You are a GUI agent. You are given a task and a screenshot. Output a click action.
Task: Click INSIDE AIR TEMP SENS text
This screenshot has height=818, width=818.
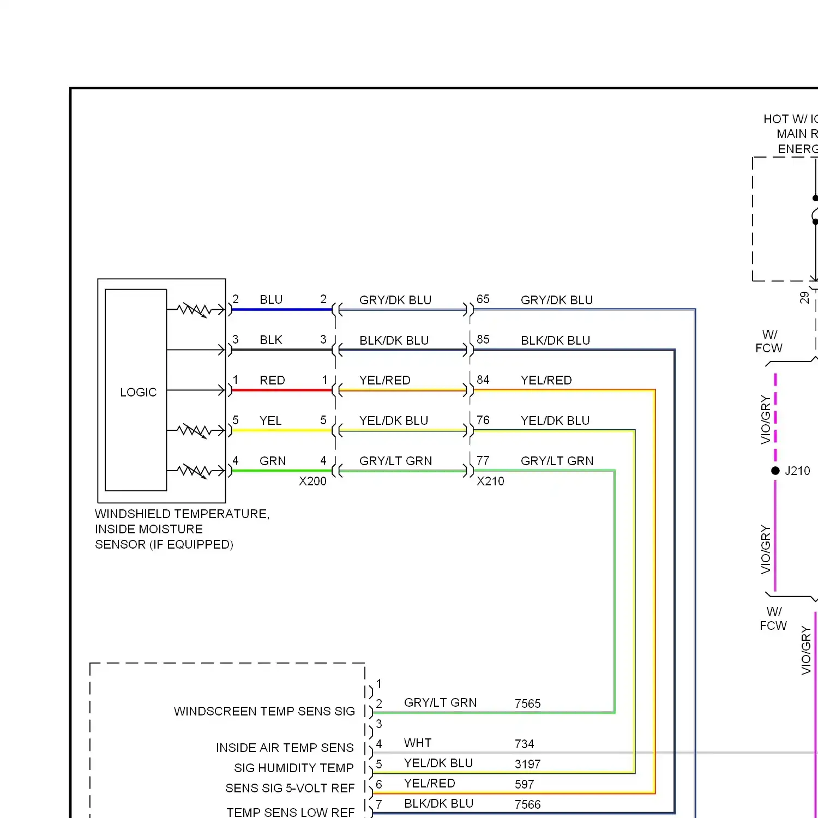pos(285,748)
